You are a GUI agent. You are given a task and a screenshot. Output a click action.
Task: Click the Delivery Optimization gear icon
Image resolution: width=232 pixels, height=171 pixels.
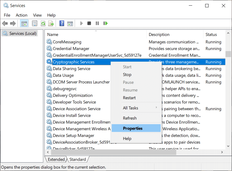click(x=49, y=95)
